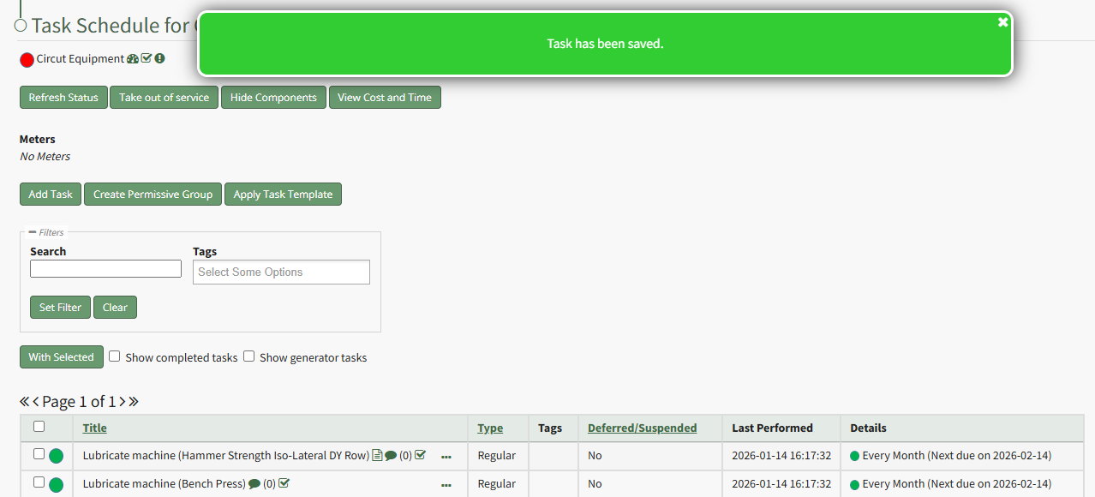Open comments bubble for Hammer Strength task
The width and height of the screenshot is (1095, 497).
pyautogui.click(x=391, y=456)
